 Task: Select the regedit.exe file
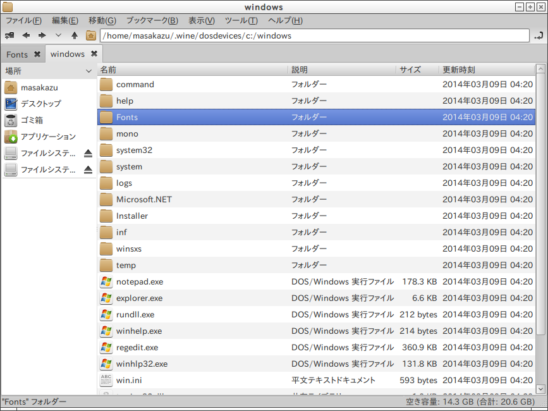pos(316,347)
